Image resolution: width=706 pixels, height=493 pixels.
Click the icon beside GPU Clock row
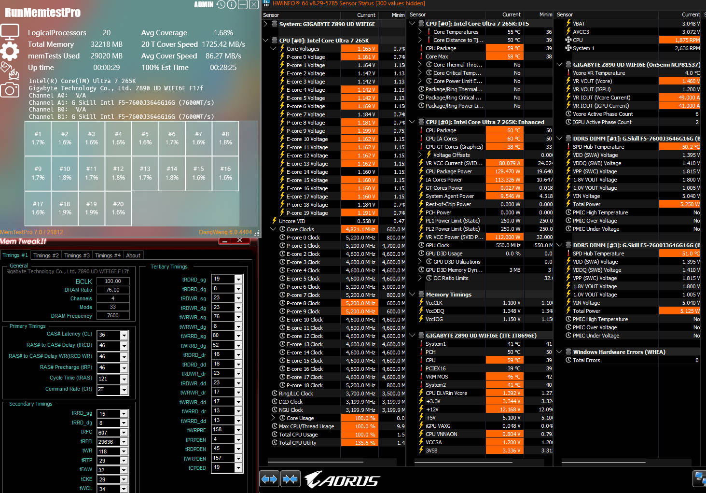(x=421, y=245)
